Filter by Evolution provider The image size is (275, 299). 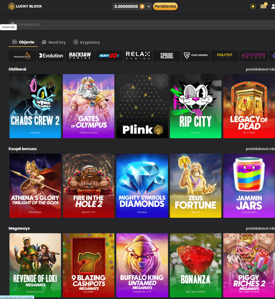coord(51,56)
